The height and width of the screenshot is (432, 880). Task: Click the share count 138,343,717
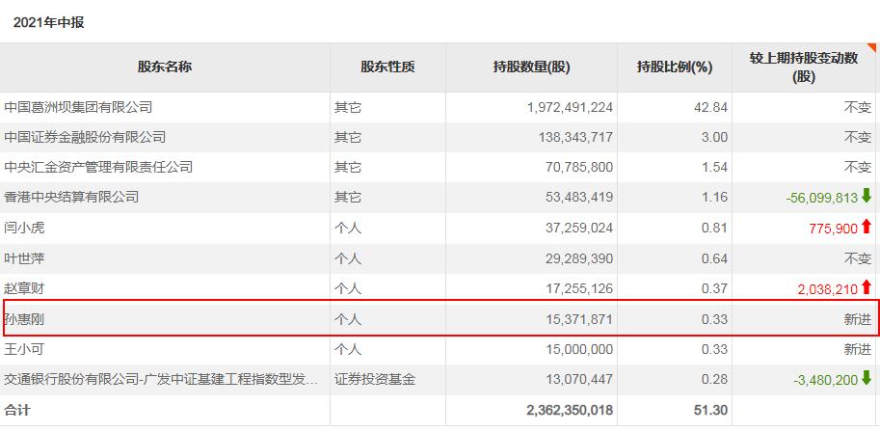pos(577,137)
